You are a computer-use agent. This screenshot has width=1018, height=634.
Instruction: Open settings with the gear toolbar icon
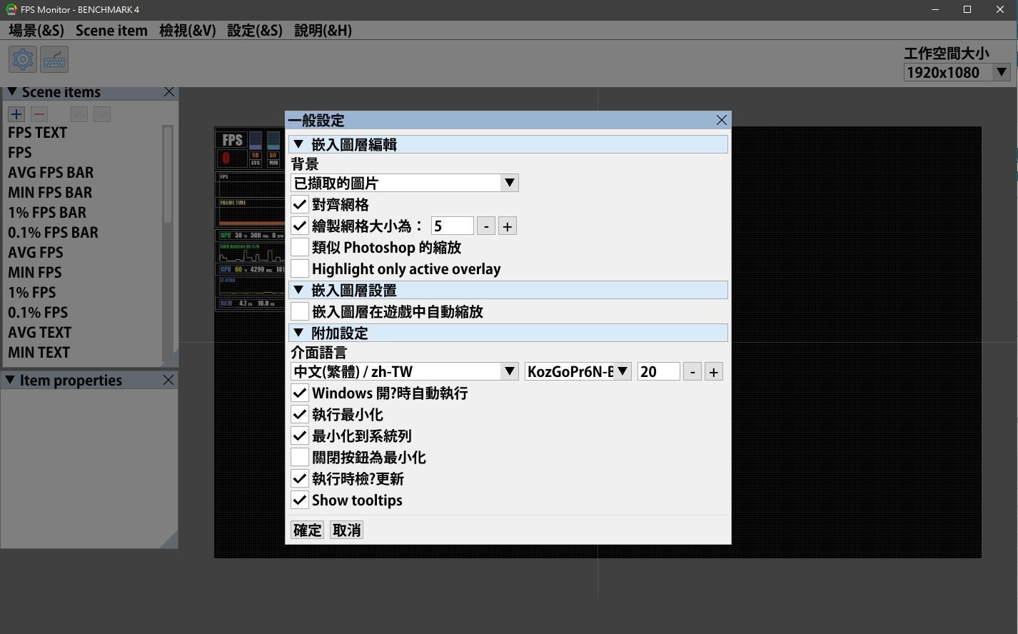click(x=23, y=59)
